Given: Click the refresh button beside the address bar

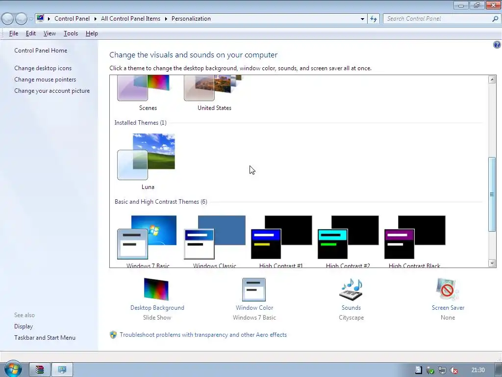Looking at the screenshot, I should [373, 19].
